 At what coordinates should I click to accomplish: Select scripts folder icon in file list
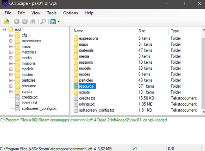[76, 92]
